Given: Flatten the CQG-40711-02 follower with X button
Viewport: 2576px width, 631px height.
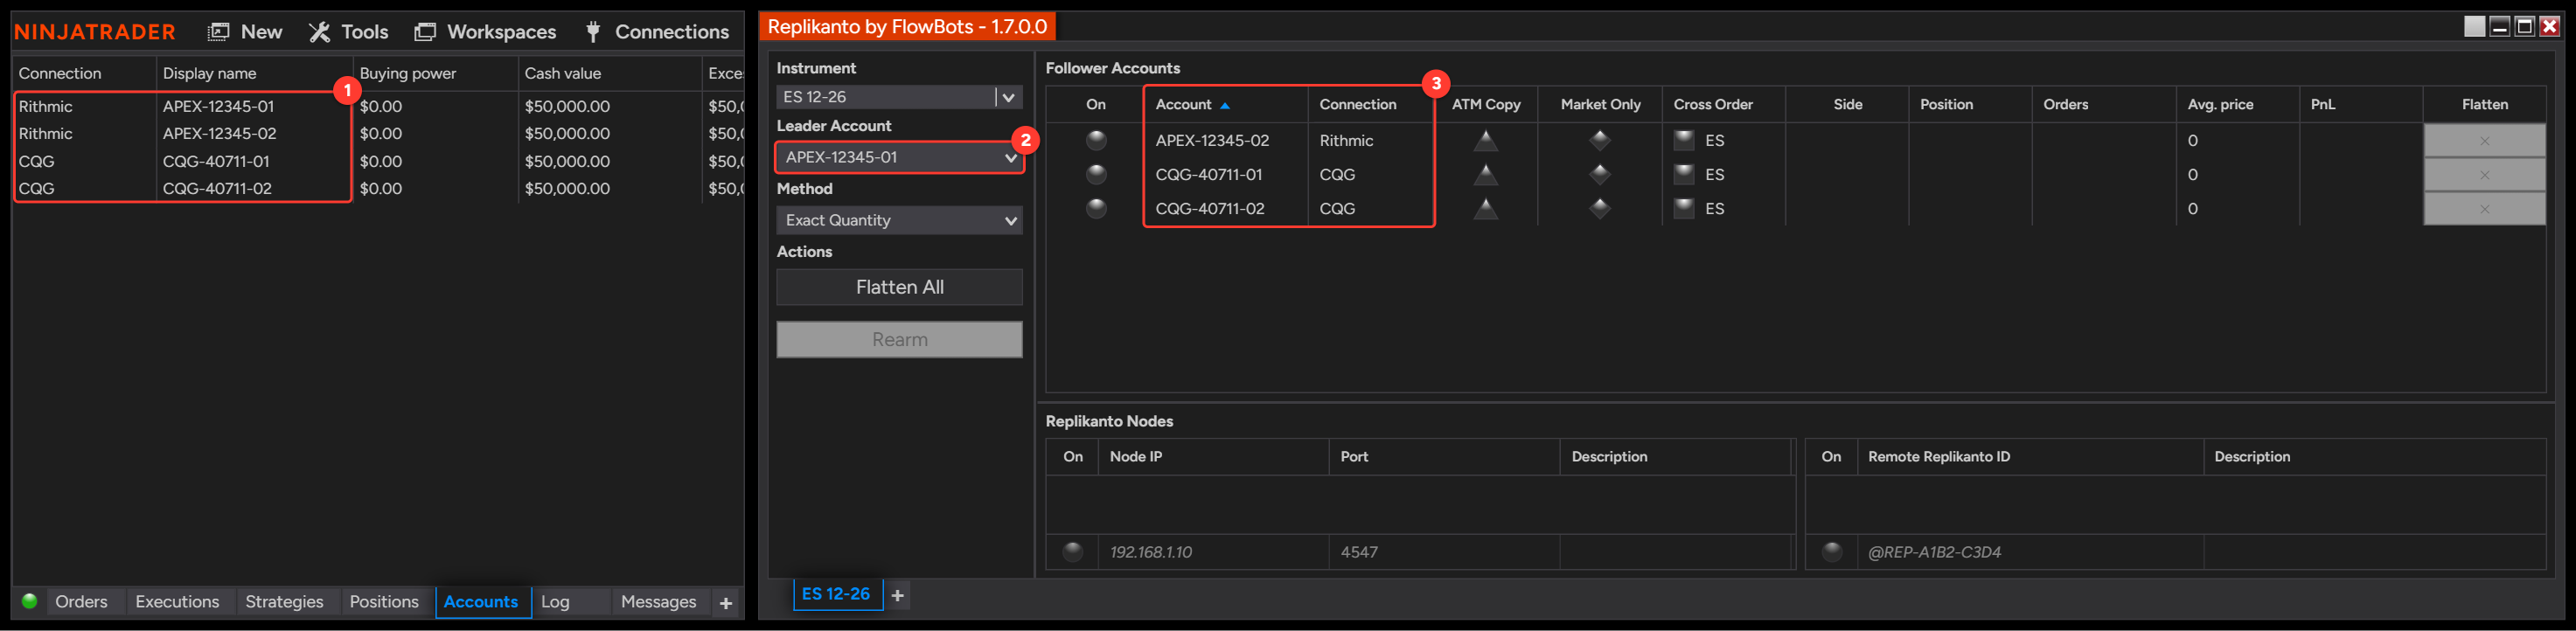Looking at the screenshot, I should (x=2484, y=209).
